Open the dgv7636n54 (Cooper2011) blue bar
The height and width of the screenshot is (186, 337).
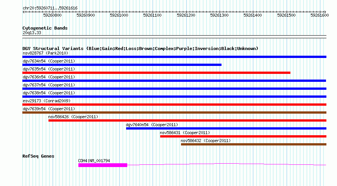click(174, 81)
